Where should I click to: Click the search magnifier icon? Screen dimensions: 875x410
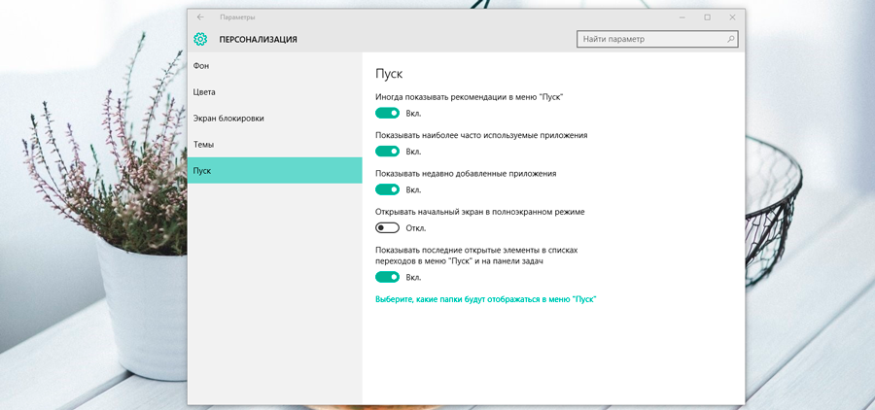point(730,39)
